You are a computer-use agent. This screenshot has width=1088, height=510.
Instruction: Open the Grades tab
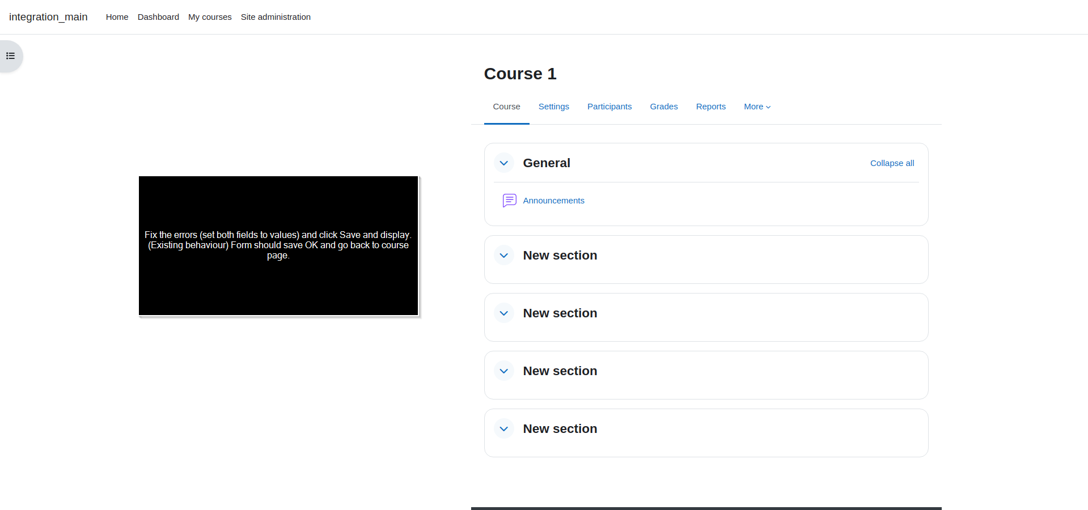[x=664, y=107]
